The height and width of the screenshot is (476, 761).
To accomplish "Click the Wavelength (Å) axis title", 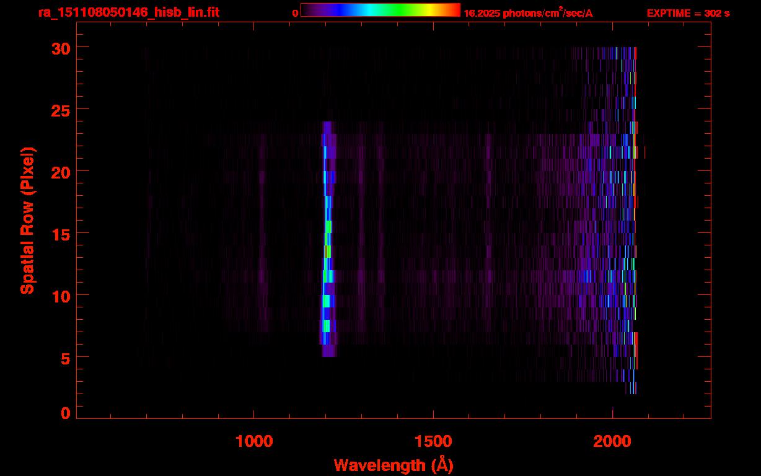I will click(394, 465).
